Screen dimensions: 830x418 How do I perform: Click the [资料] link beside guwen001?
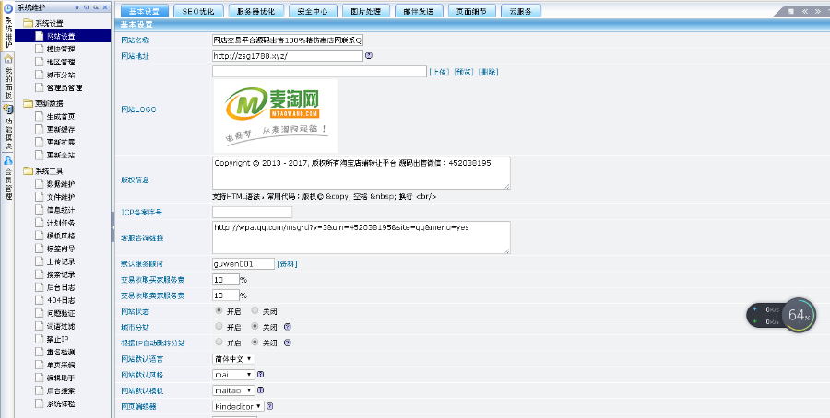288,263
